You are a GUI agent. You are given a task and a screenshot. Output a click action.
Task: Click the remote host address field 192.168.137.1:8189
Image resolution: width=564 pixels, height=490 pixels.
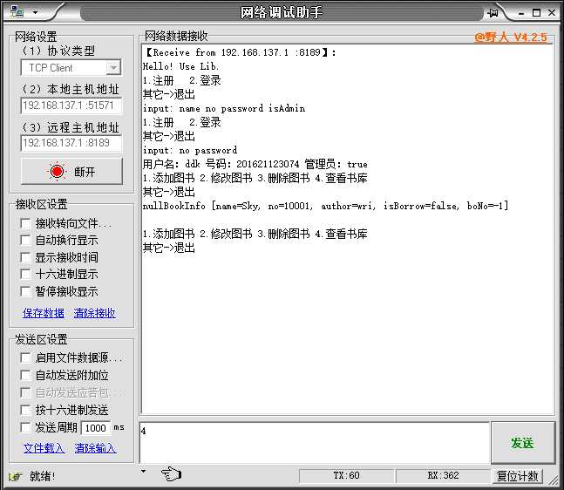click(x=71, y=143)
